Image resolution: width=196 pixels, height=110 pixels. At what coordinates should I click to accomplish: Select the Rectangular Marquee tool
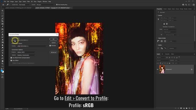tap(2, 13)
